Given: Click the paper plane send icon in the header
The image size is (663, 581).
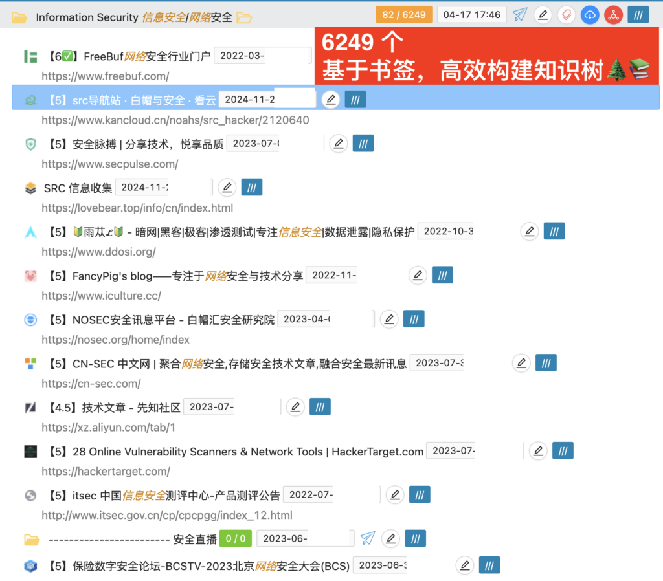Looking at the screenshot, I should (x=520, y=15).
